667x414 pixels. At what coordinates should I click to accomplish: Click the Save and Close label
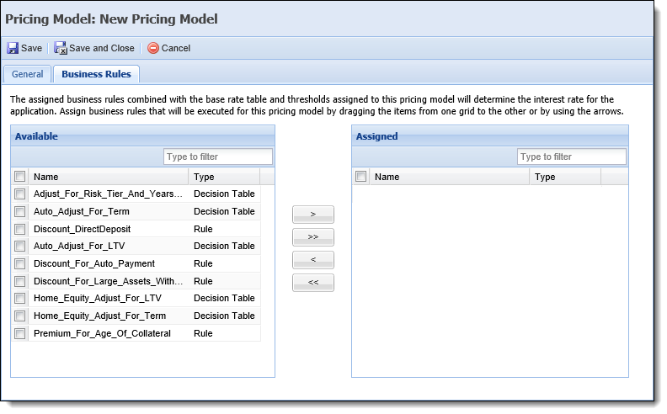[x=102, y=48]
